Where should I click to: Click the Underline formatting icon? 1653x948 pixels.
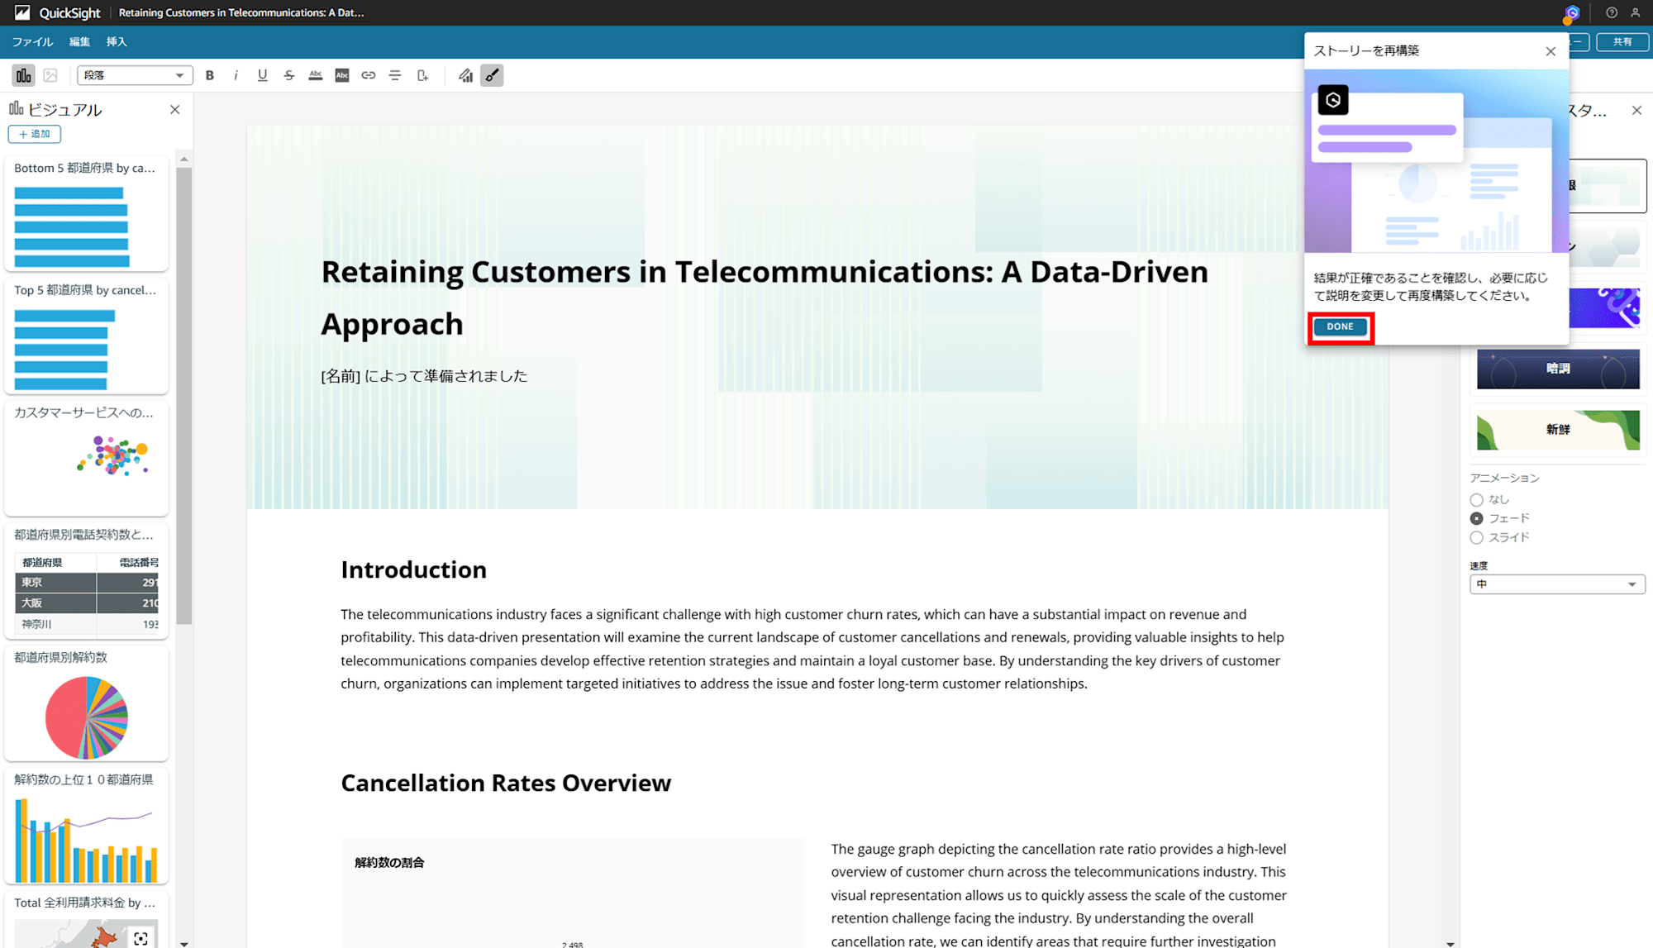click(261, 75)
